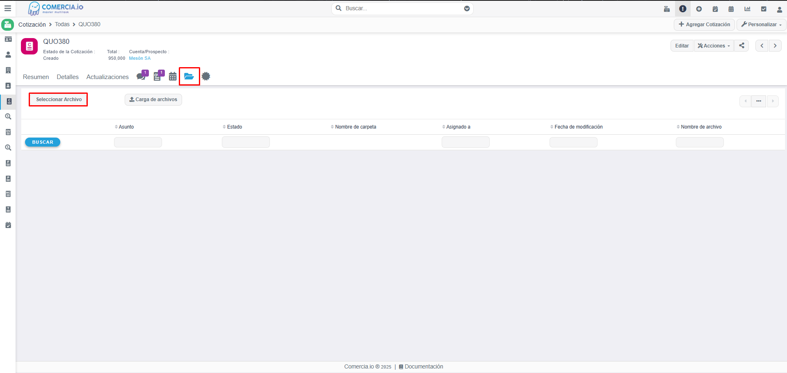Select the active C document sidebar icon
This screenshot has width=787, height=373.
pos(9,101)
